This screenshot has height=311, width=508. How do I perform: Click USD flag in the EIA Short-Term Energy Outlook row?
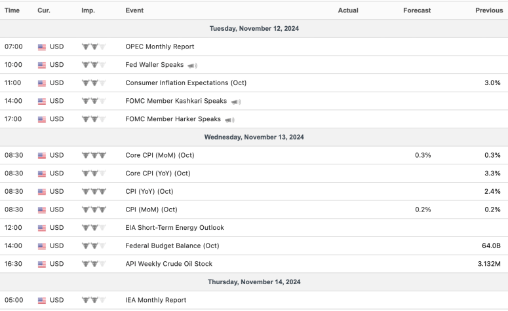(42, 228)
